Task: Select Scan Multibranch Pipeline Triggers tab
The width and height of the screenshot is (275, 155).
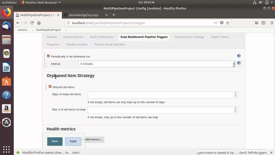Action: coord(144,37)
